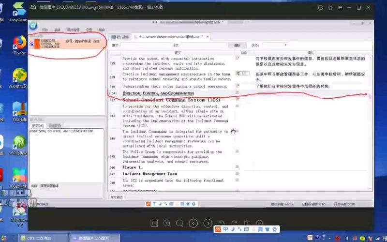387x242 pixels.
Task: Switch to CAT 二次开发 taskbar item
Action: click(44, 238)
